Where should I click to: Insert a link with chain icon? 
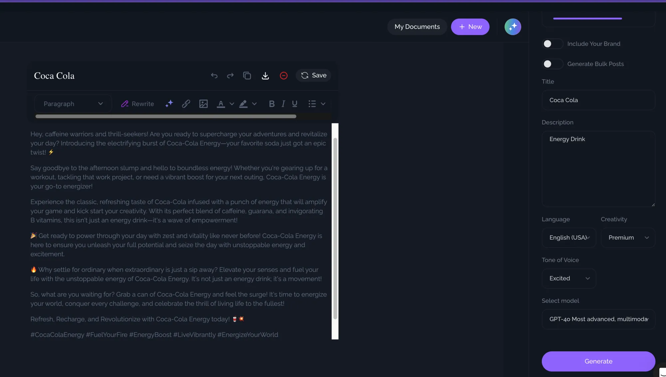click(x=186, y=104)
